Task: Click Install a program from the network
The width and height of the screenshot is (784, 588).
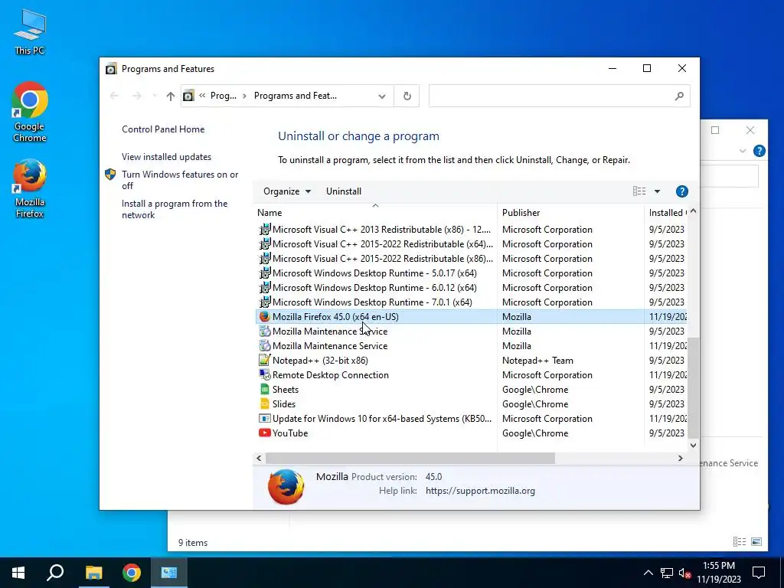Action: (x=175, y=209)
